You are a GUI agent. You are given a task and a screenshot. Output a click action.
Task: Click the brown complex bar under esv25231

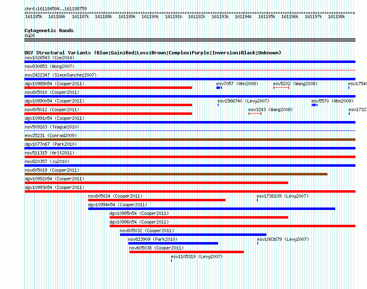point(190,140)
